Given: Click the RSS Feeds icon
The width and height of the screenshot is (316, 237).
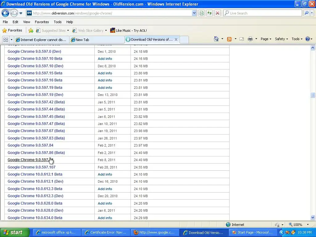Looking at the screenshot, I should [229, 39].
